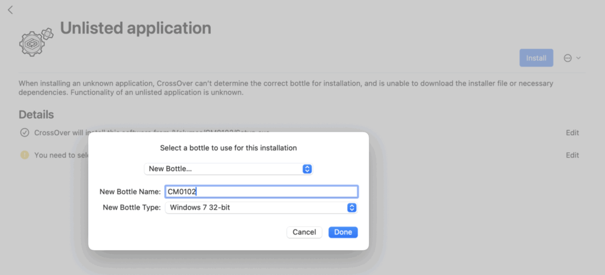Image resolution: width=605 pixels, height=275 pixels.
Task: Open the New Bottle... dropdown
Action: [227, 169]
